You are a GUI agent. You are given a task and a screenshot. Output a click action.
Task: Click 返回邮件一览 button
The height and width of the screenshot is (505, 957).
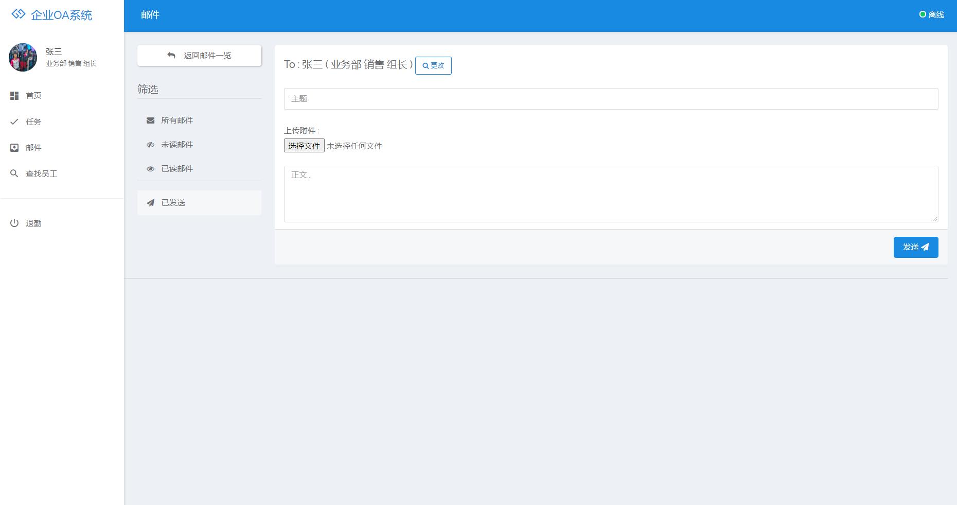(199, 55)
